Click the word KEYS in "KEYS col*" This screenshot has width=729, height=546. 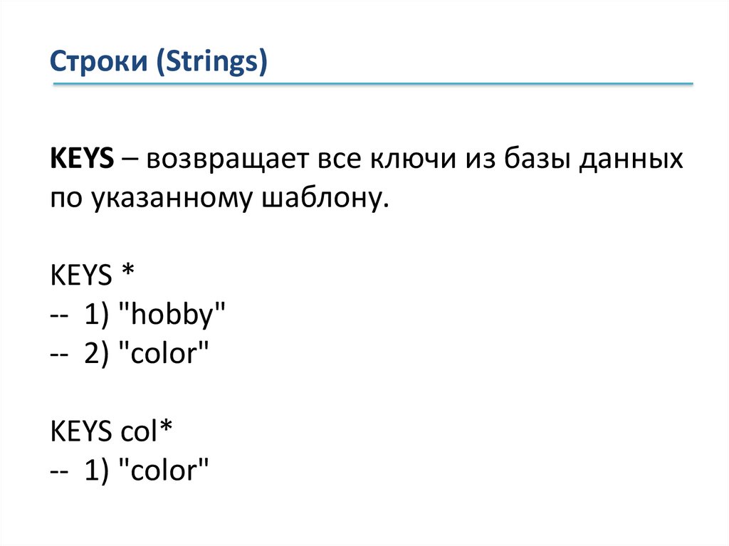point(81,431)
